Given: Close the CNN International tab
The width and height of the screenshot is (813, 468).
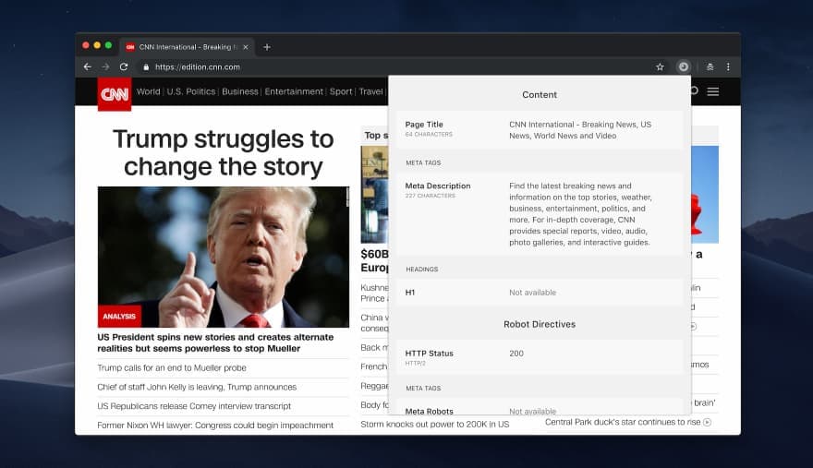Looking at the screenshot, I should click(245, 46).
